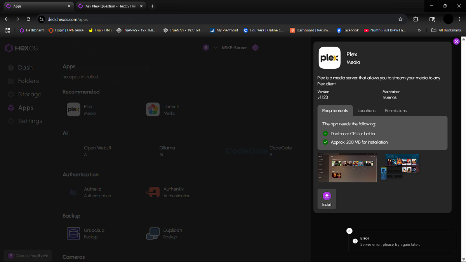Screen dimensions: 466x262
Task: Dismiss the Server error notification
Action: (349, 231)
